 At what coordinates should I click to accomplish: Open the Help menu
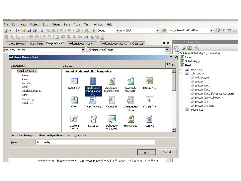[x=109, y=24]
